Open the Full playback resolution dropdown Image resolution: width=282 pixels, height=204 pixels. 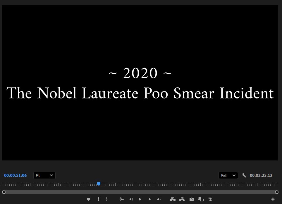tap(228, 175)
